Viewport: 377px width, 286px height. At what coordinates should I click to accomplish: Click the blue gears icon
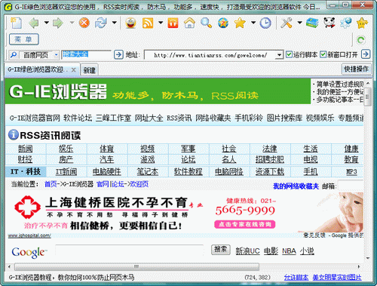pyautogui.click(x=346, y=23)
